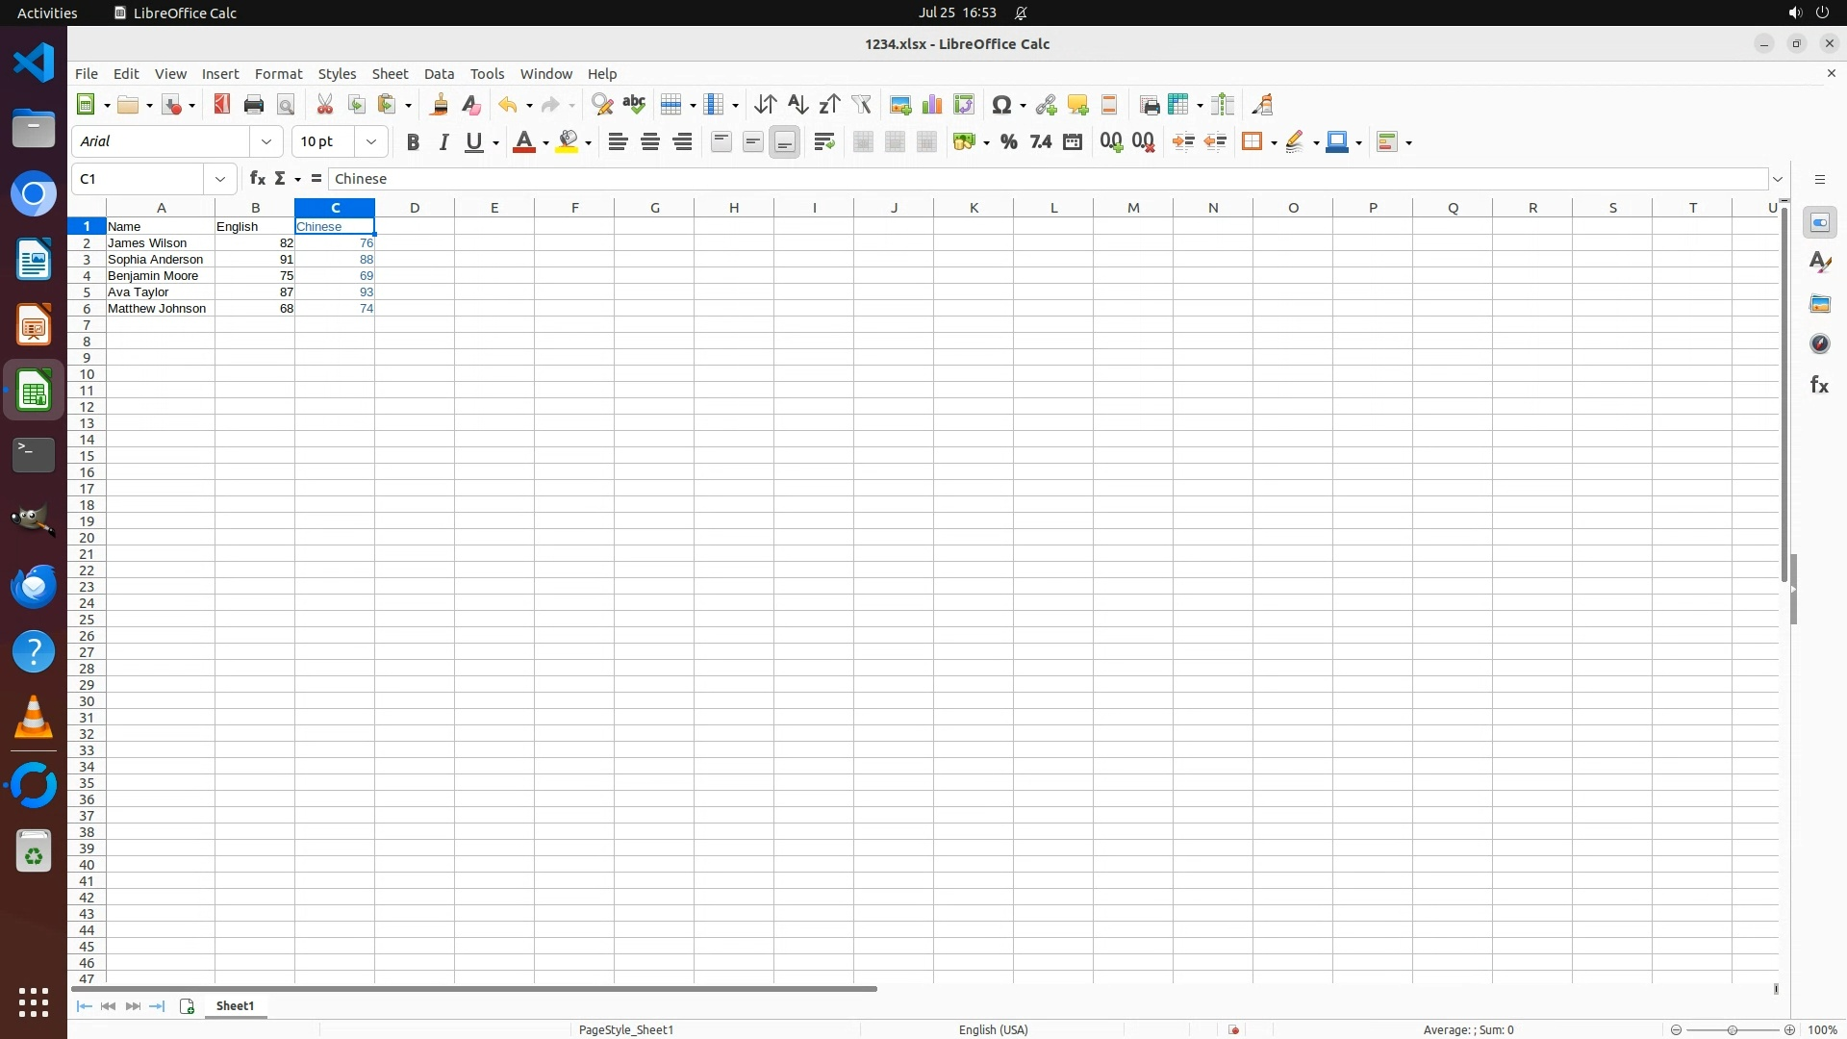The height and width of the screenshot is (1039, 1847).
Task: Expand the font name dropdown
Action: point(266,142)
